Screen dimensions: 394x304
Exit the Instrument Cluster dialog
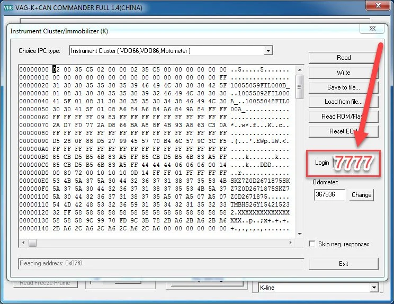tap(343, 264)
